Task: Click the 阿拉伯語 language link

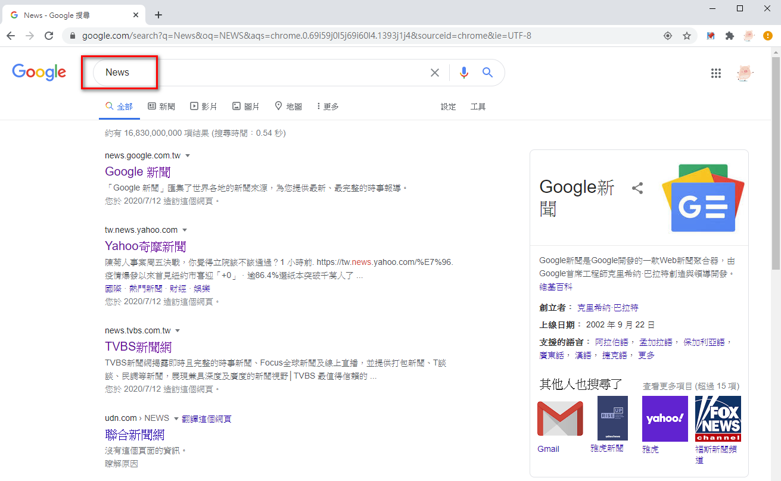Action: click(x=611, y=342)
